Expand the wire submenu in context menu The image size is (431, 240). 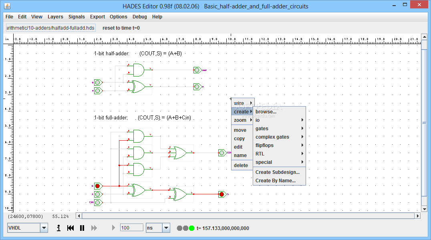coord(243,103)
